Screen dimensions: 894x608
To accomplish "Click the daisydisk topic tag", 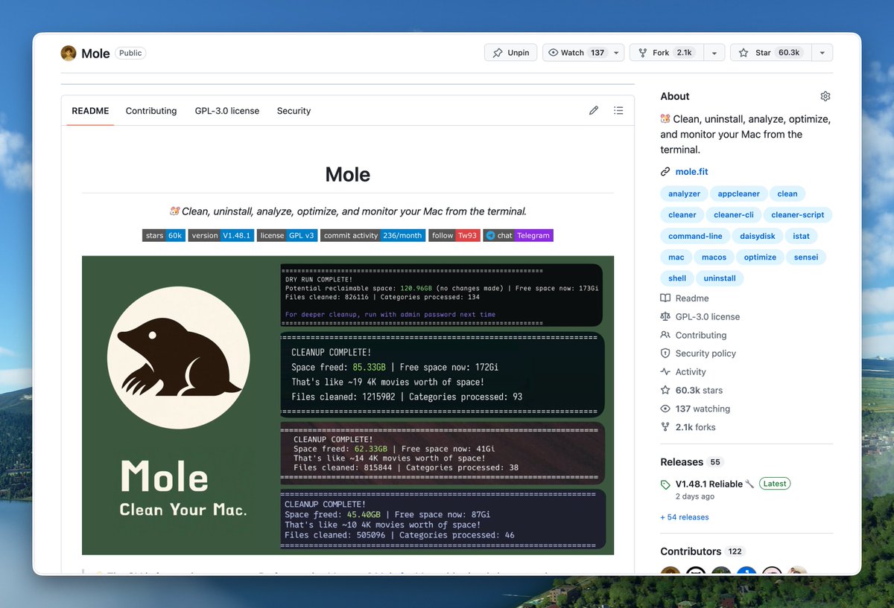I will click(x=758, y=236).
